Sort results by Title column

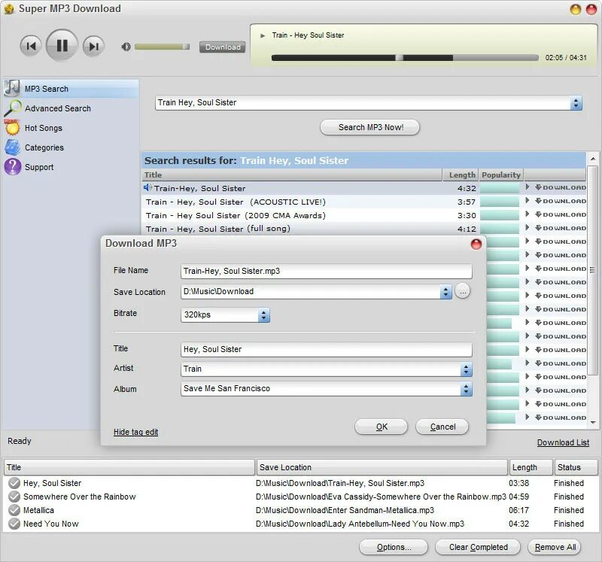point(292,175)
